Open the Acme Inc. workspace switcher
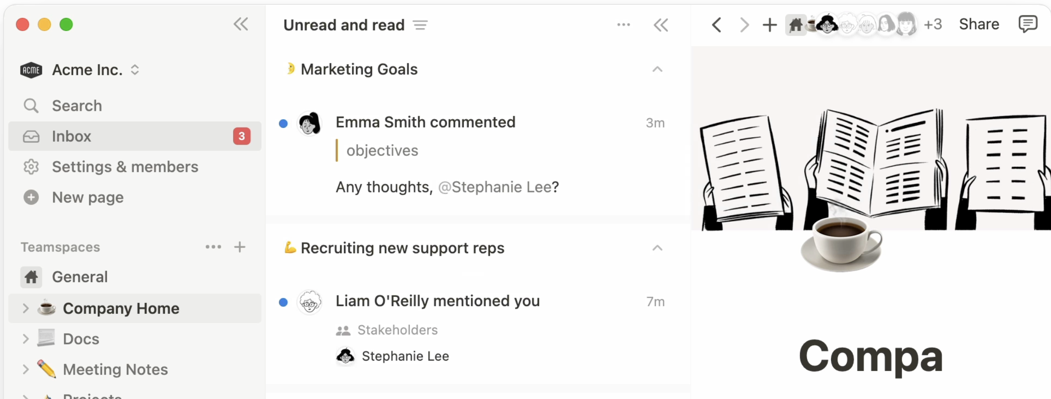The image size is (1051, 399). point(80,70)
